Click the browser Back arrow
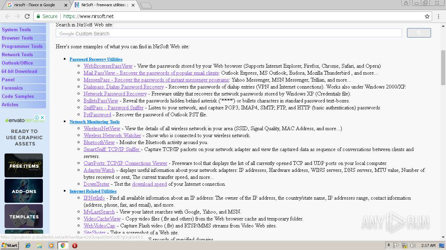 click(8, 16)
